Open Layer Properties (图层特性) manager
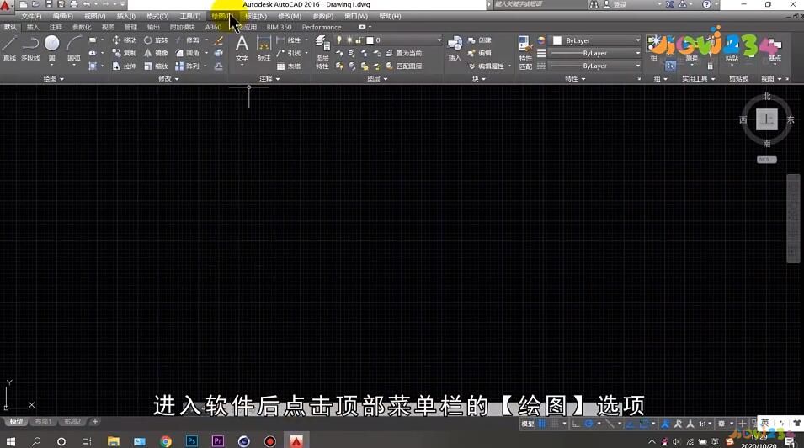The width and height of the screenshot is (804, 448). pos(322,52)
